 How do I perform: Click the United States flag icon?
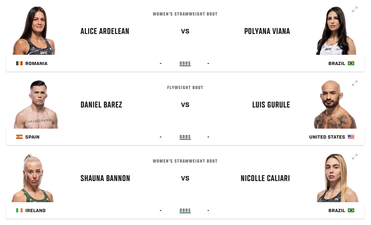coord(351,137)
